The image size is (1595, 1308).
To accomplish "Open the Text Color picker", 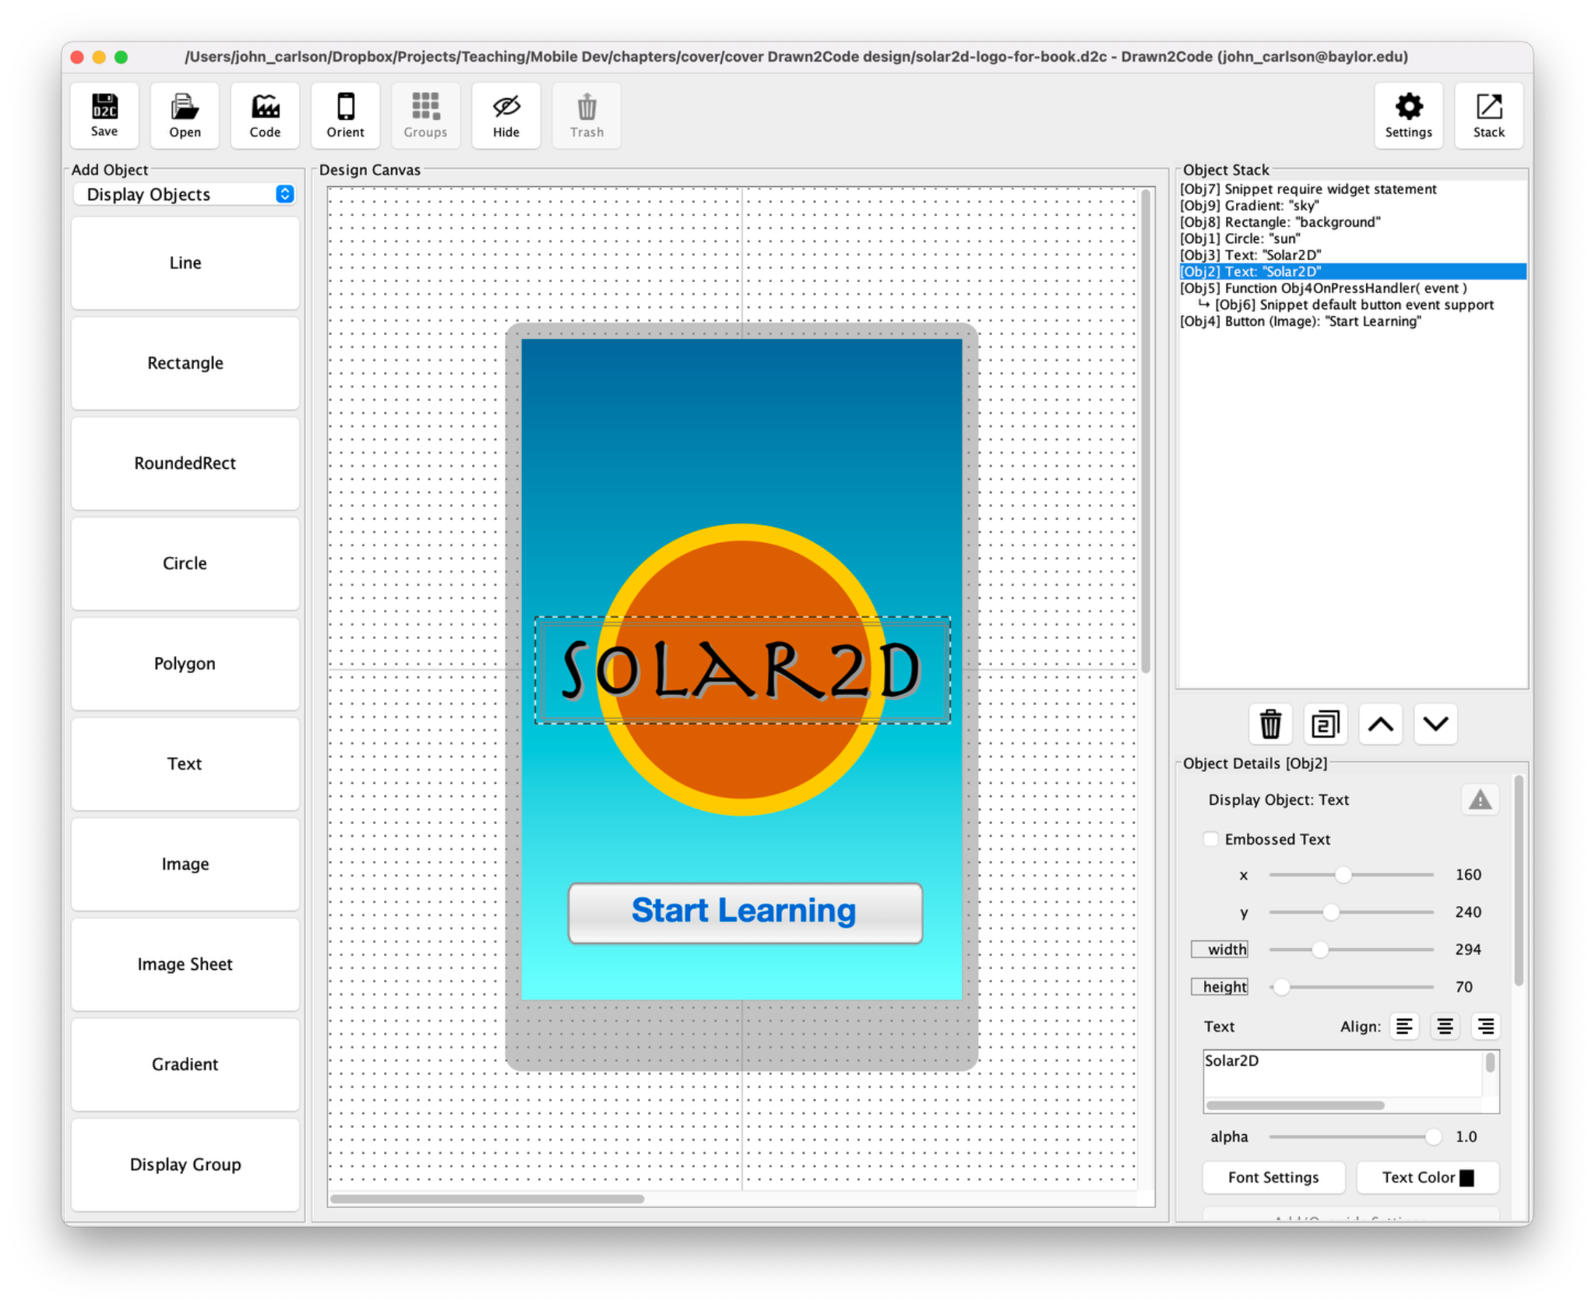I will coord(1428,1177).
